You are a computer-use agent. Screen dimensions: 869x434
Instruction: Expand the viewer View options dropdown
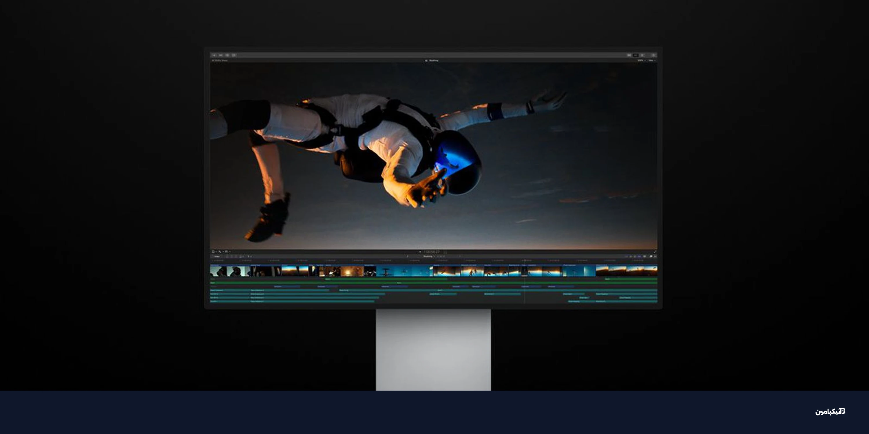652,60
